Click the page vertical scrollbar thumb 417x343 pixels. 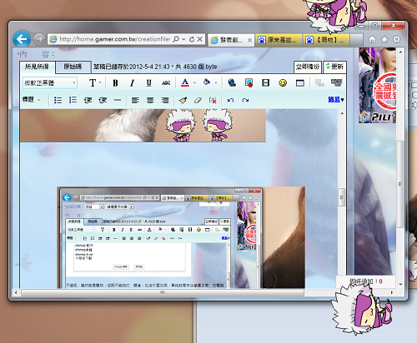(400, 184)
